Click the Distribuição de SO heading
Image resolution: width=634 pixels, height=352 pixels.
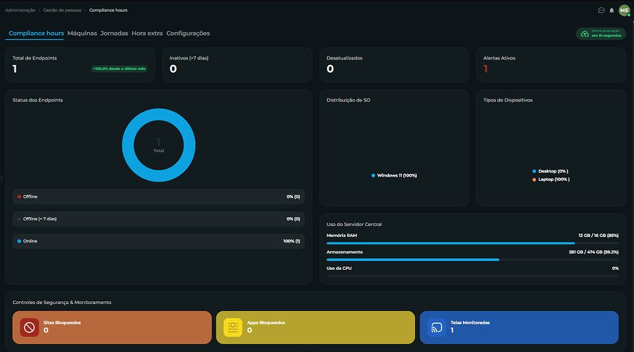(348, 101)
